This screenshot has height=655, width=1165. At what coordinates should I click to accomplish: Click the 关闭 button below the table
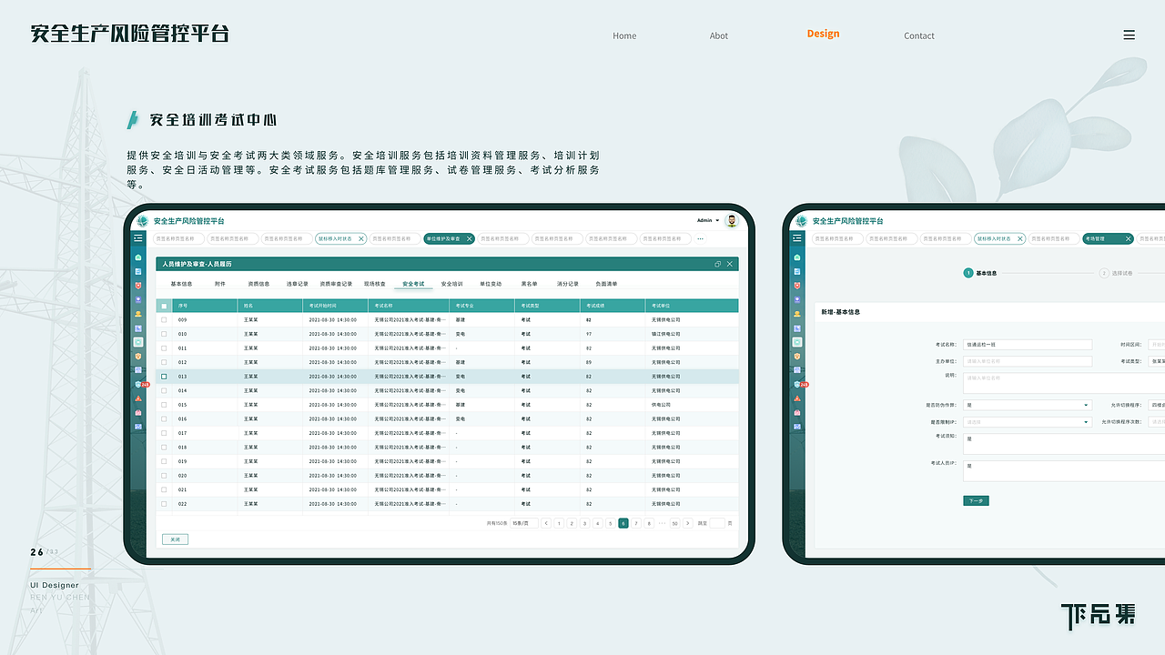tap(175, 539)
